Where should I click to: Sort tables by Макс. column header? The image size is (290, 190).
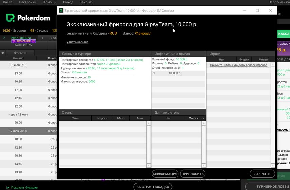tap(121, 118)
